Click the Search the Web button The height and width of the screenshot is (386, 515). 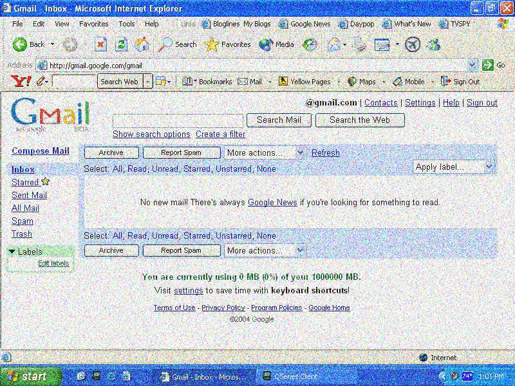(x=360, y=120)
